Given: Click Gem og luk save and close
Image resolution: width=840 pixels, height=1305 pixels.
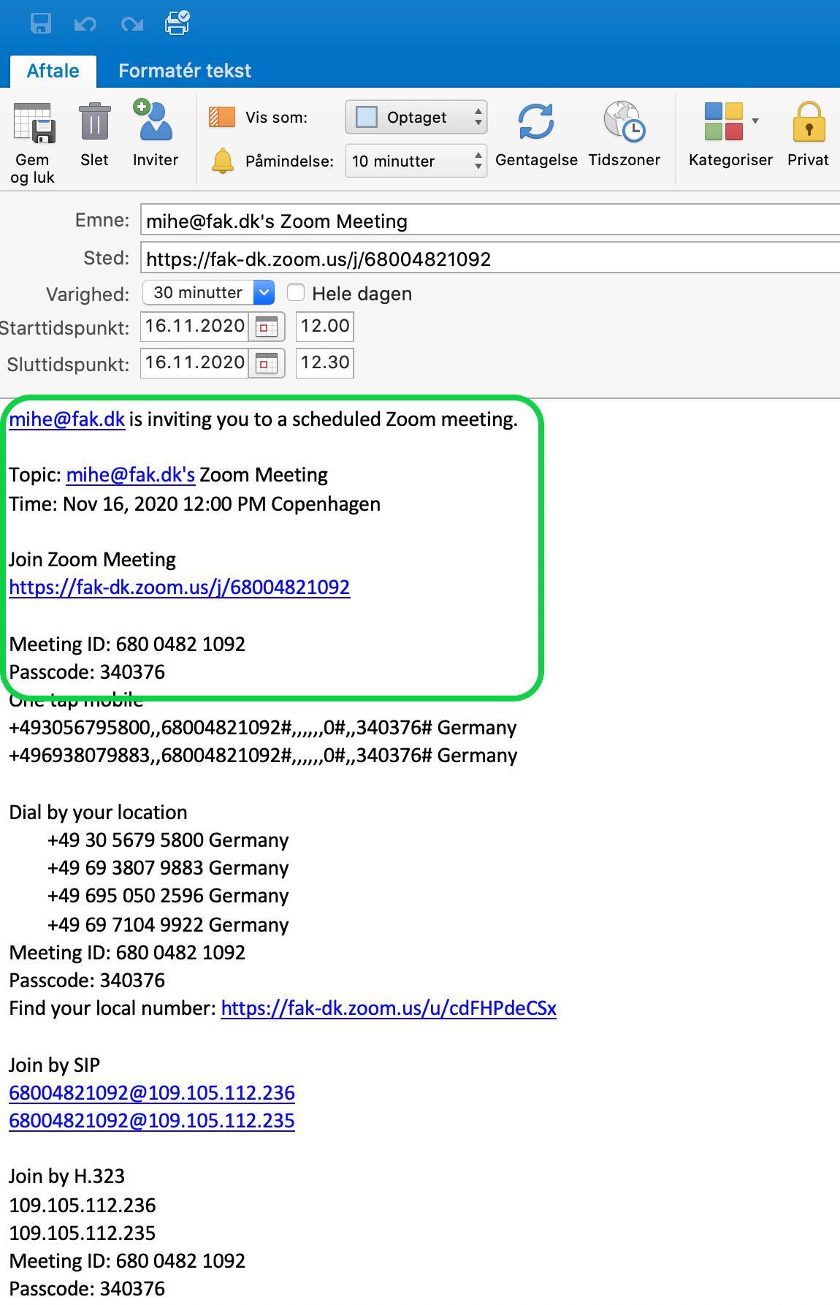Looking at the screenshot, I should (33, 143).
